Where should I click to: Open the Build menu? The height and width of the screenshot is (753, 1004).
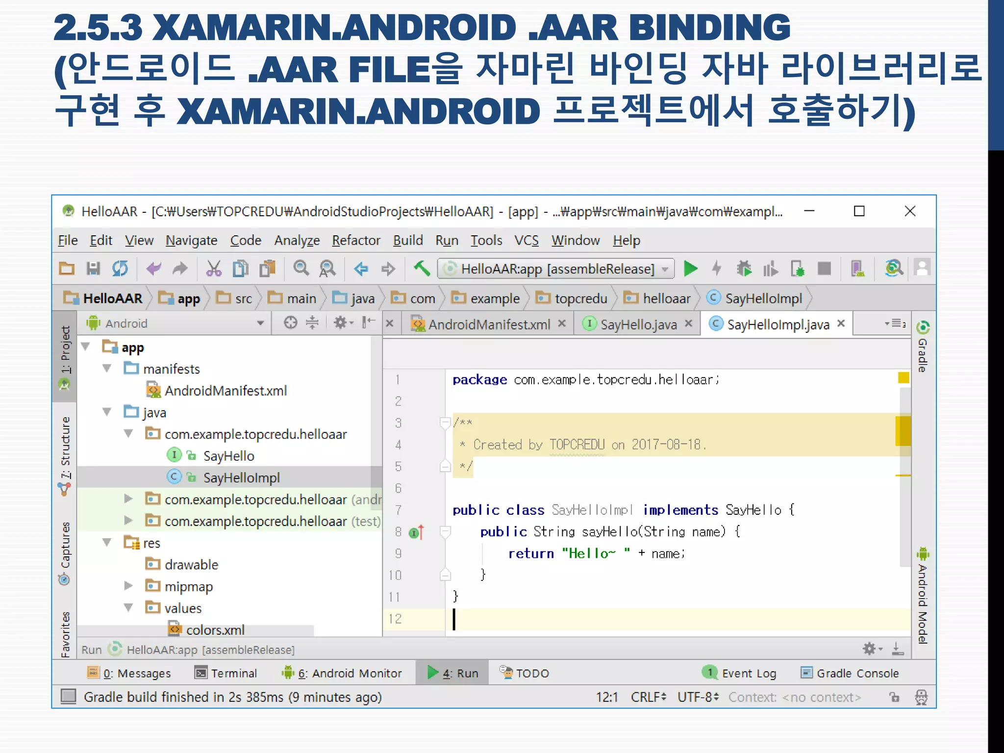pos(408,240)
